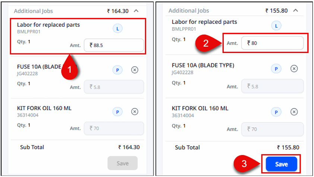314x177 pixels.
Task: Click KIT FORK OIL part badge, left panel
Action: pyautogui.click(x=117, y=111)
